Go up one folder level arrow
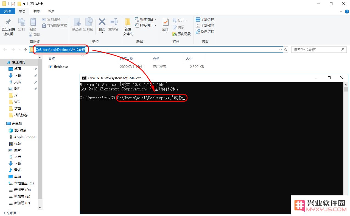Viewport: 350px width, 216px height. [x=25, y=50]
